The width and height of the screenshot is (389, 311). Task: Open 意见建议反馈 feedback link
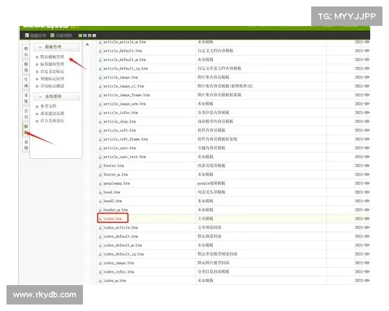click(52, 113)
